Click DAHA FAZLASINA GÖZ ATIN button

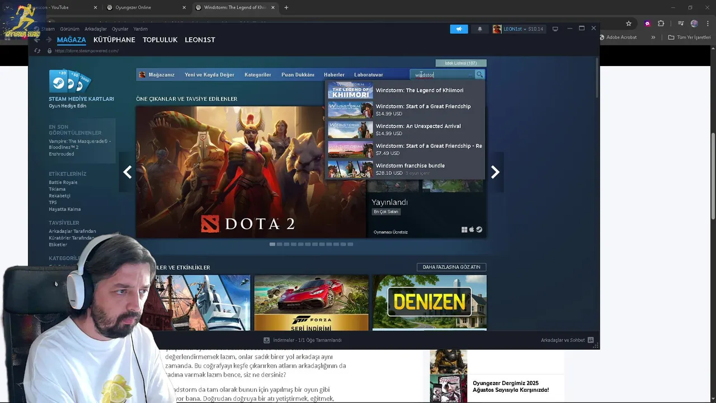click(451, 267)
